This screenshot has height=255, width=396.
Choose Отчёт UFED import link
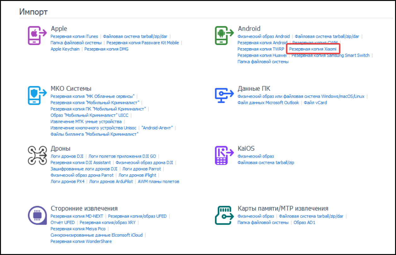[x=62, y=223]
